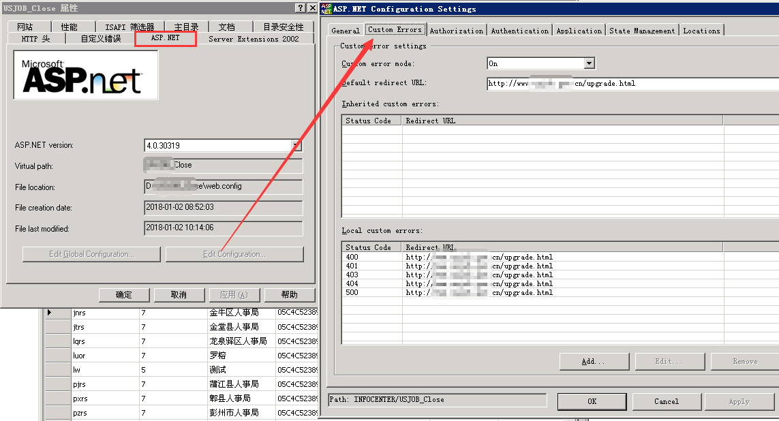Image resolution: width=779 pixels, height=421 pixels.
Task: Switch to the Application tab
Action: pos(579,30)
